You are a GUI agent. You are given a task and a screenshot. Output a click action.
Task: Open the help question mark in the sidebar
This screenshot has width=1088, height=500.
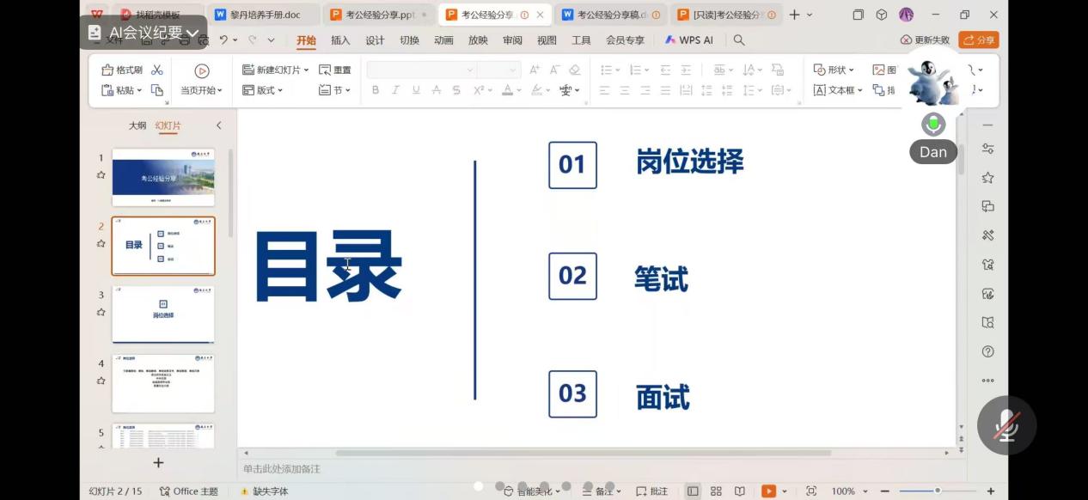click(x=987, y=351)
